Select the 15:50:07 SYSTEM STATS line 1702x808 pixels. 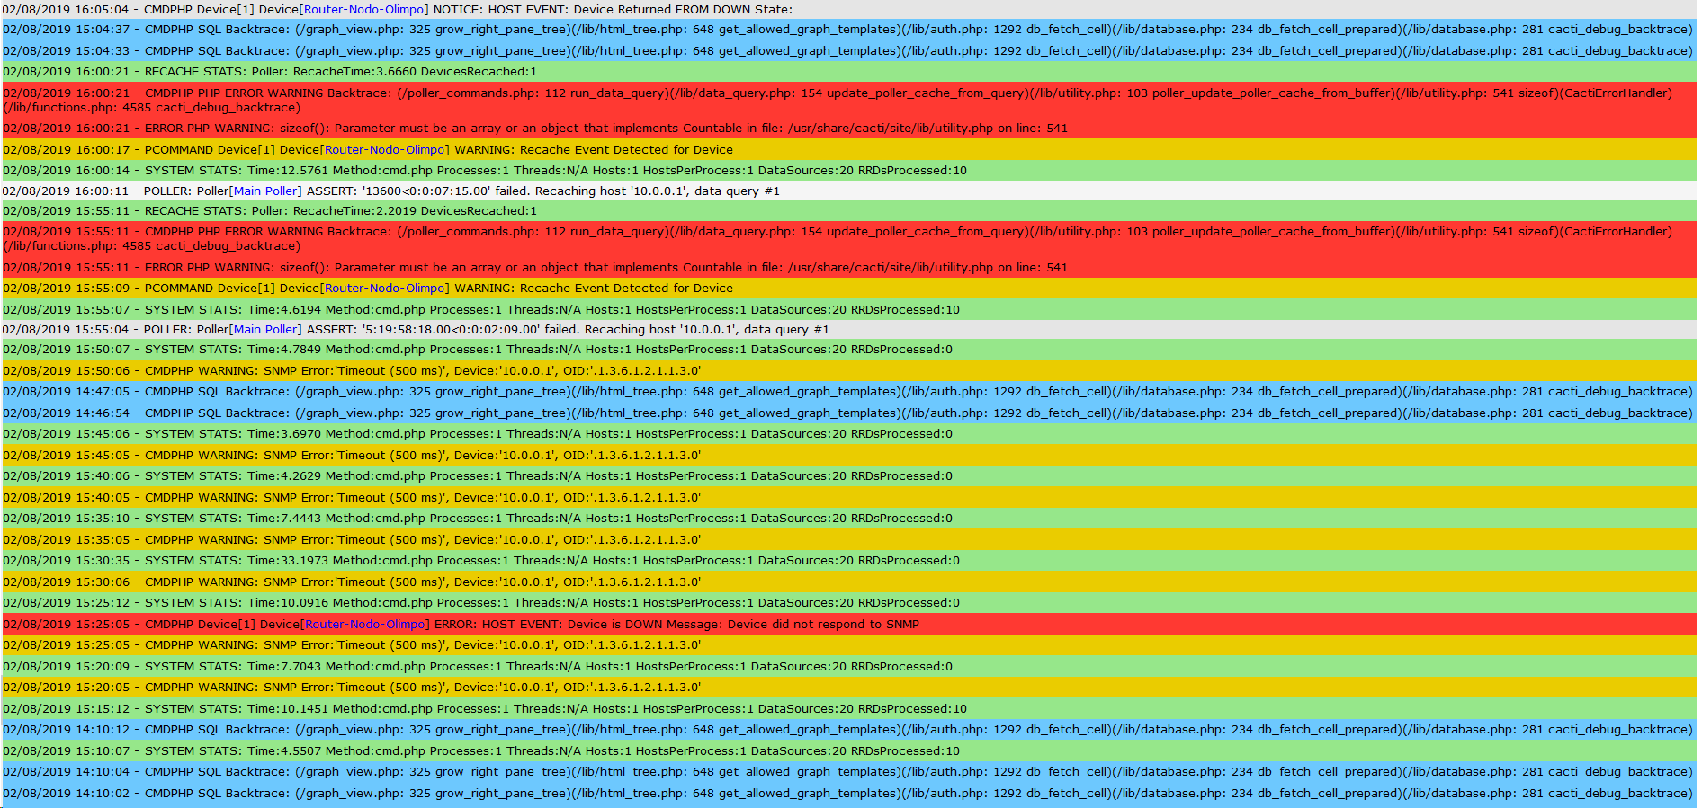849,350
